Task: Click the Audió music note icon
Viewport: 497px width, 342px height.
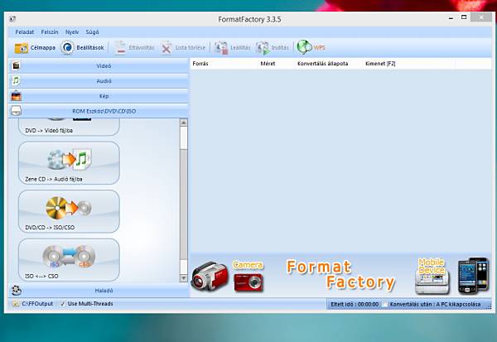Action: [x=16, y=81]
